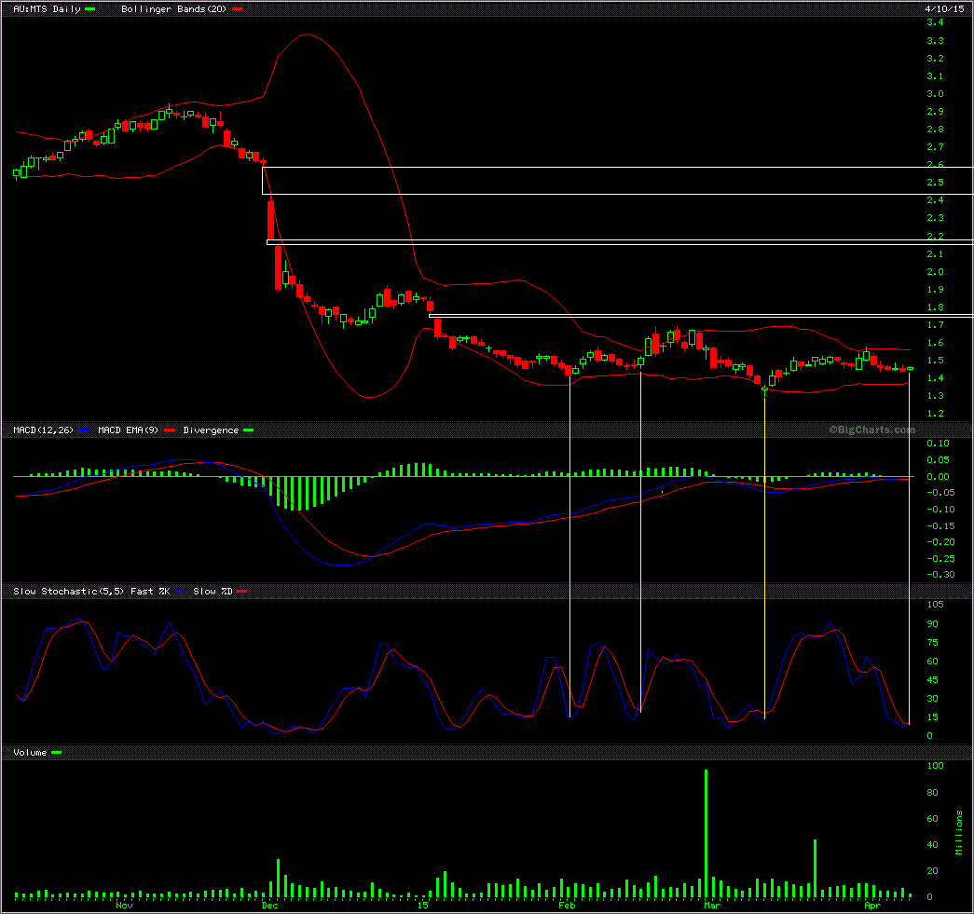Viewport: 974px width, 914px height.
Task: Click the 'Nov' time axis label
Action: click(x=124, y=906)
